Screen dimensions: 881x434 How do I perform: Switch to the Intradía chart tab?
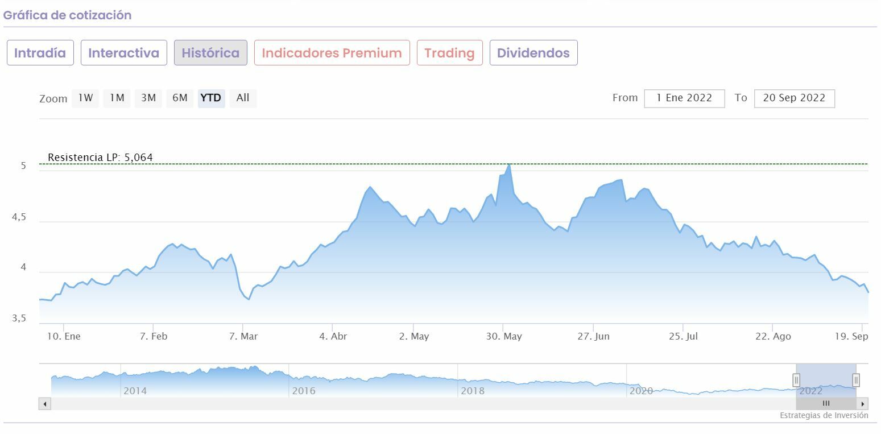click(40, 53)
